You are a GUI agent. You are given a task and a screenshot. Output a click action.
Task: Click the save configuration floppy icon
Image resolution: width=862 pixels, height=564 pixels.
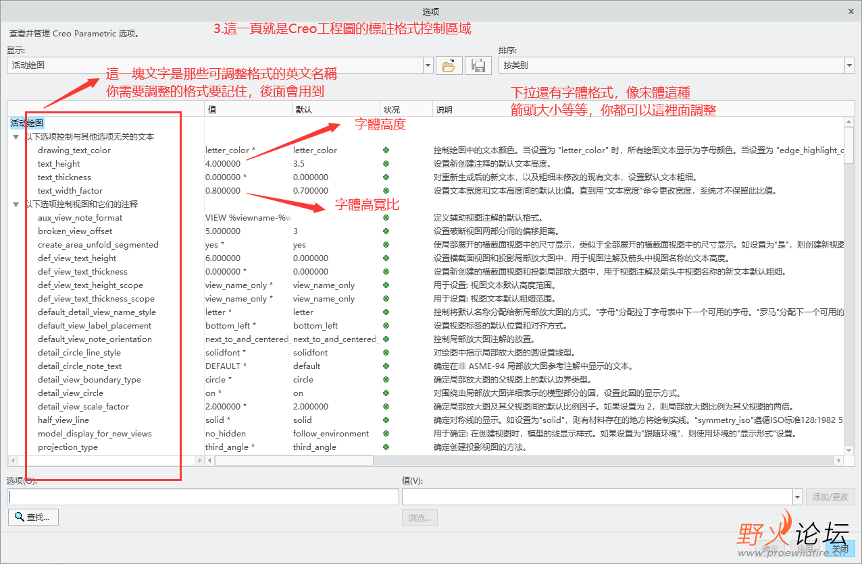pyautogui.click(x=478, y=65)
